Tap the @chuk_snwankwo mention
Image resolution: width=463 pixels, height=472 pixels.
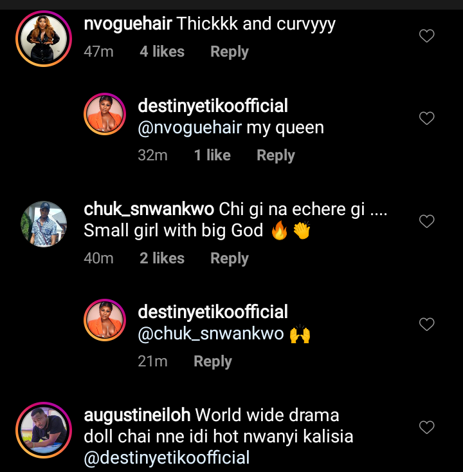tap(211, 334)
